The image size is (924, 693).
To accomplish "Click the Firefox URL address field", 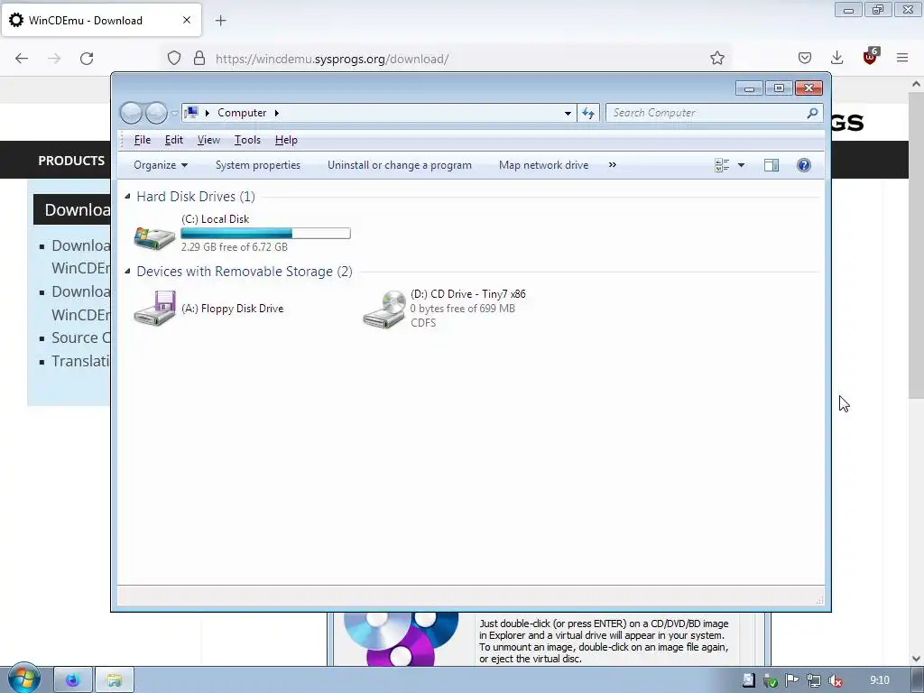I will point(448,59).
